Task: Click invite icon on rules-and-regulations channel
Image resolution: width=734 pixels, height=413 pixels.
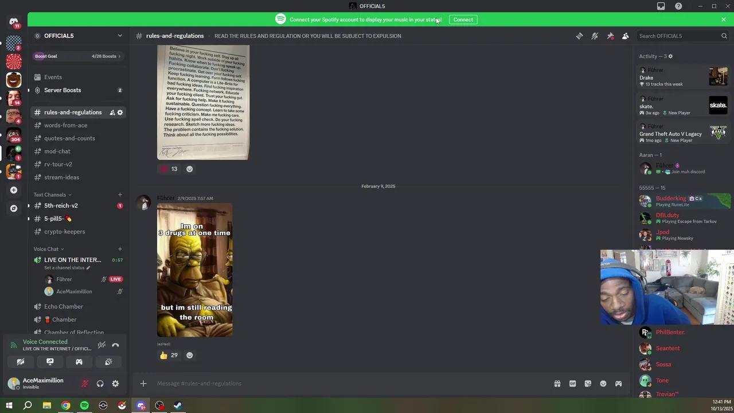Action: tap(112, 112)
